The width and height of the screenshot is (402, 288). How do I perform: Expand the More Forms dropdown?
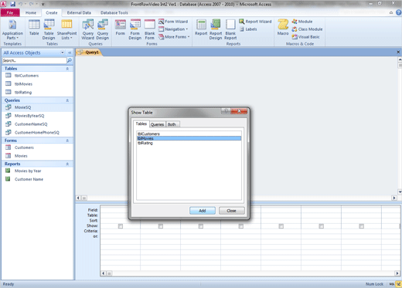click(x=174, y=37)
